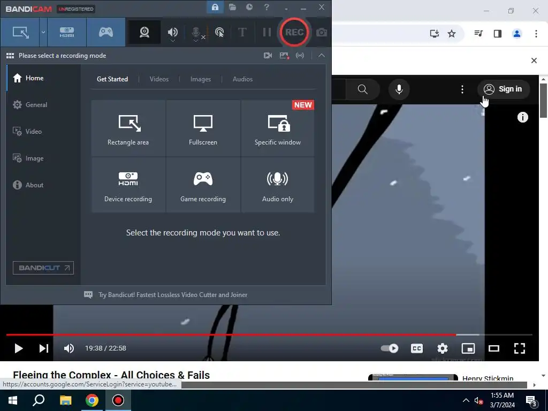Click the video camera status icon

(x=268, y=56)
